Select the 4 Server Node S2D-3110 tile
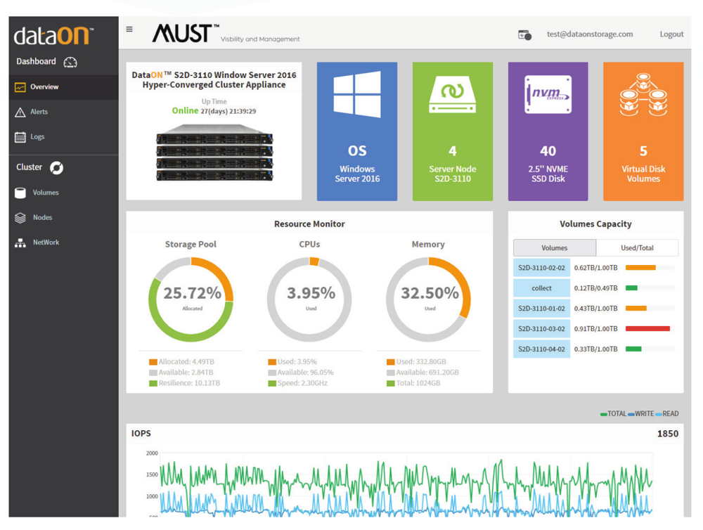This screenshot has height=530, width=703. pos(452,131)
